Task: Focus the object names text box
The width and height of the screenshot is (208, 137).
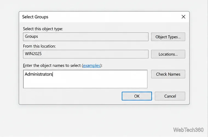Action: tap(85, 79)
